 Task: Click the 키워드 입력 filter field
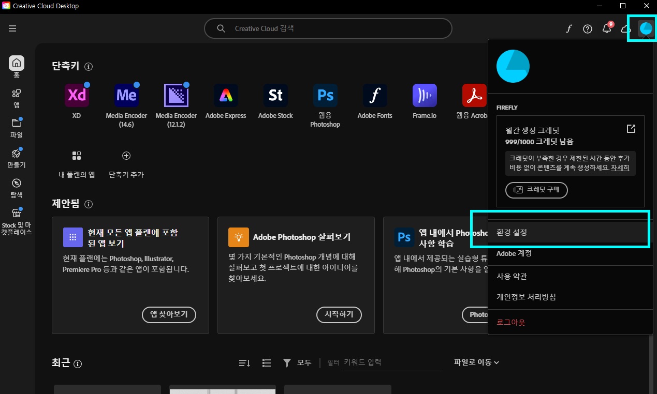[x=391, y=362]
